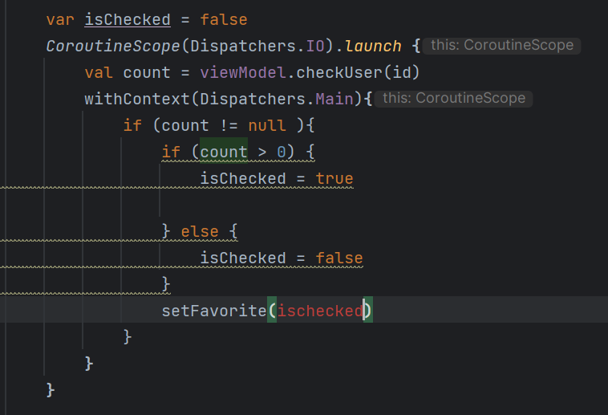This screenshot has width=608, height=415.
Task: Click the 'else' keyword
Action: [200, 231]
